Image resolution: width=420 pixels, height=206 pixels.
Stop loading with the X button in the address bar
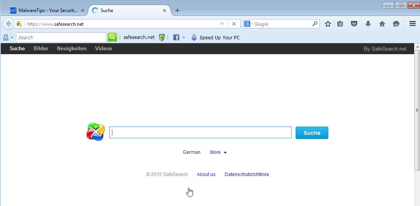[234, 24]
